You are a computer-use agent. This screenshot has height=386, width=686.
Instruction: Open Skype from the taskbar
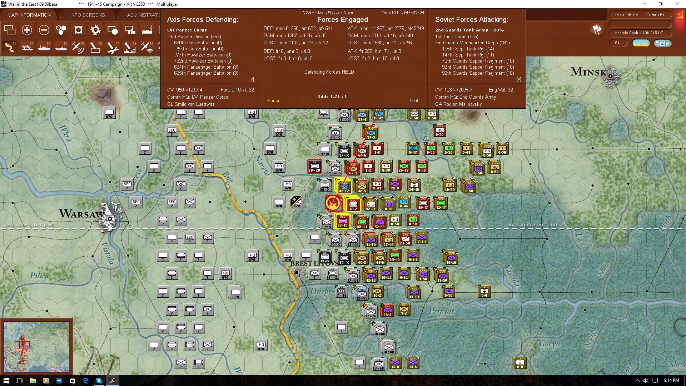[99, 381]
